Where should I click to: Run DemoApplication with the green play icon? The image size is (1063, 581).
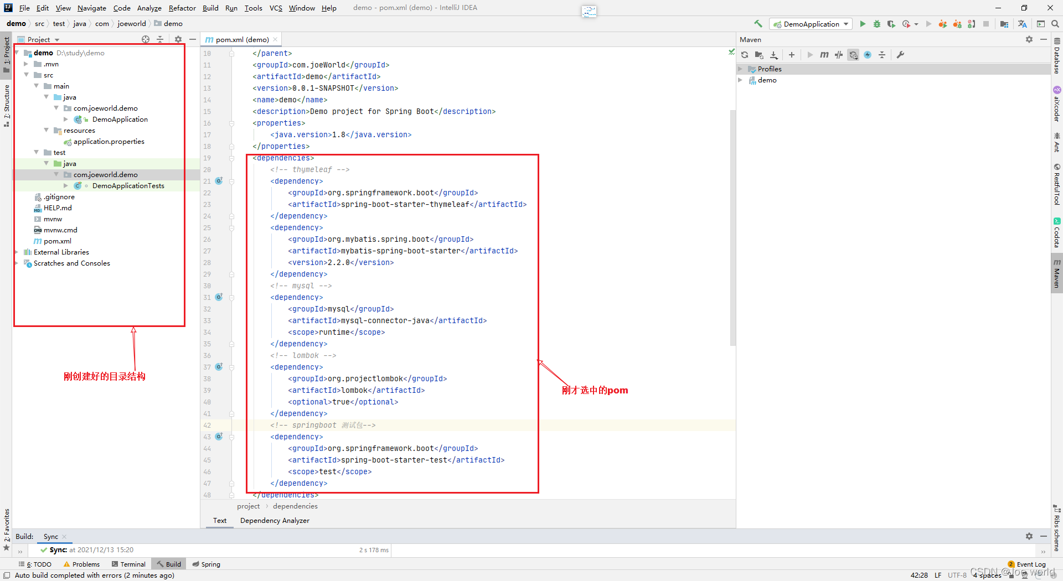coord(862,24)
